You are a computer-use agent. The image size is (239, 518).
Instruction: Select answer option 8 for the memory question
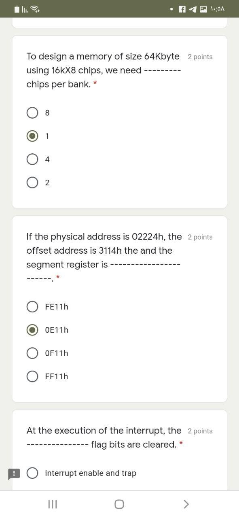32,113
